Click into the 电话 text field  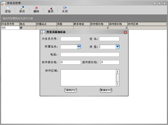pos(90,54)
